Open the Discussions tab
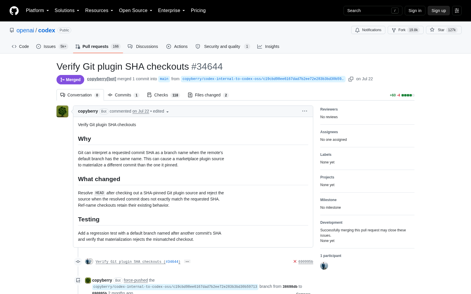 click(x=143, y=46)
